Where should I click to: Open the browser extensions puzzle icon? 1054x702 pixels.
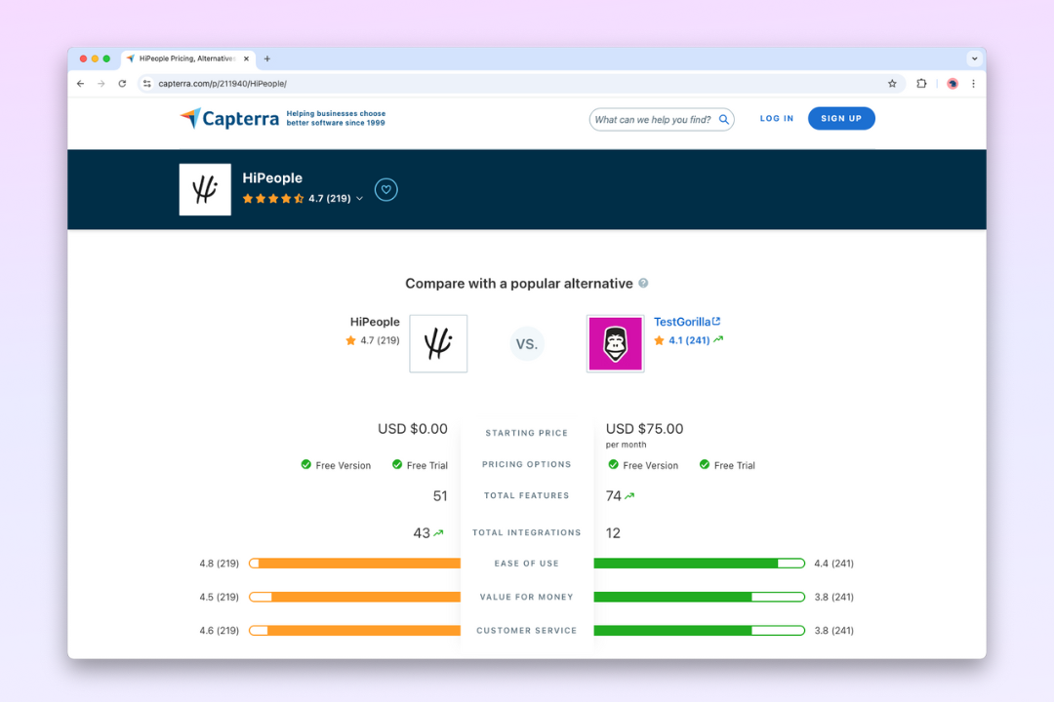point(921,84)
